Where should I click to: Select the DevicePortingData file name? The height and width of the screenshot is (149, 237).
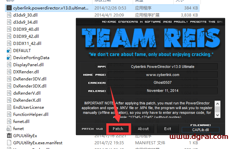click(31, 58)
